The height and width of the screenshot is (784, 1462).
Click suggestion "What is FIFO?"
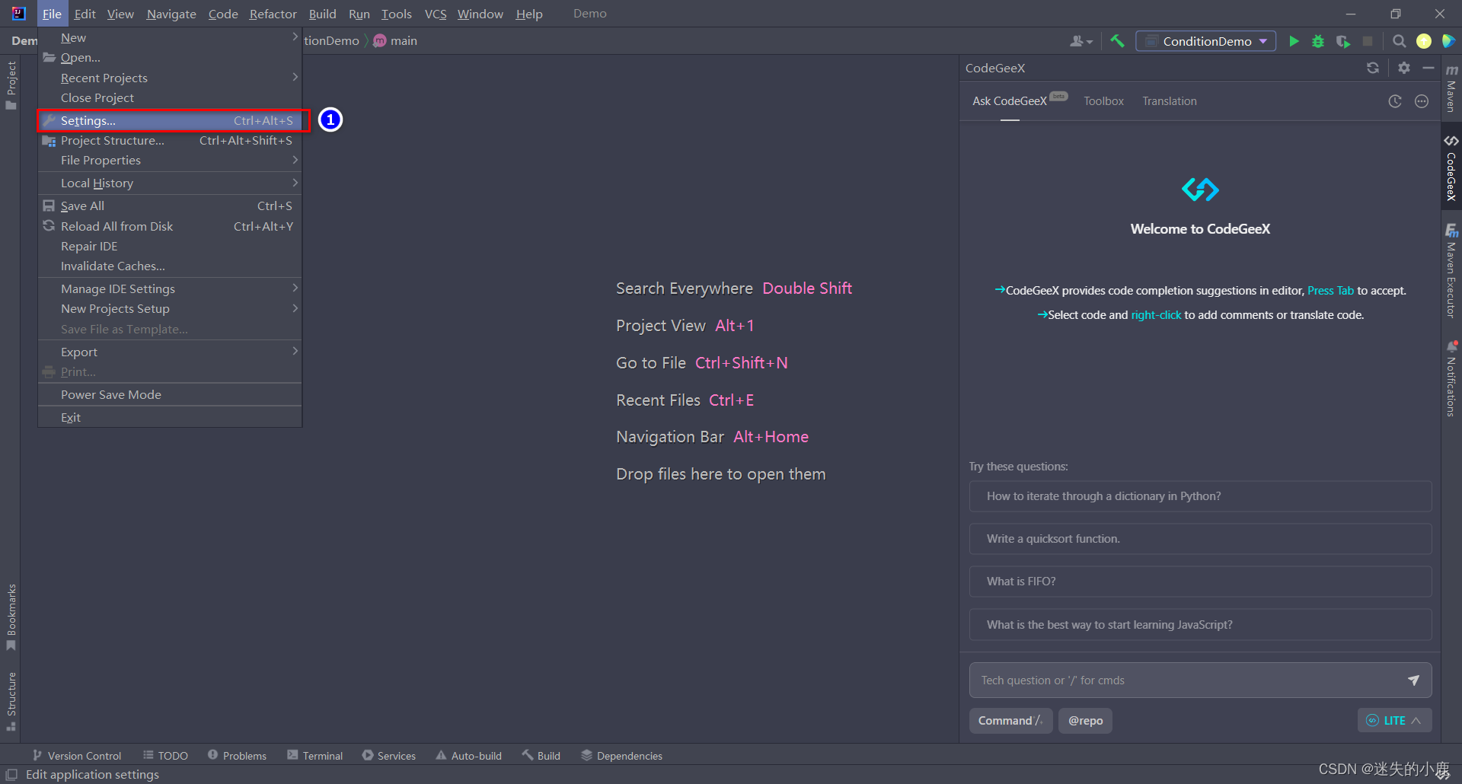[x=1200, y=582]
